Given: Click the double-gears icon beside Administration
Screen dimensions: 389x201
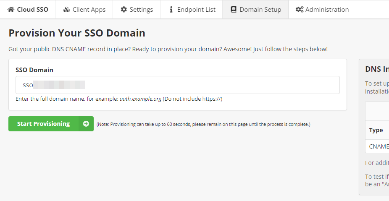Looking at the screenshot, I should tap(299, 9).
